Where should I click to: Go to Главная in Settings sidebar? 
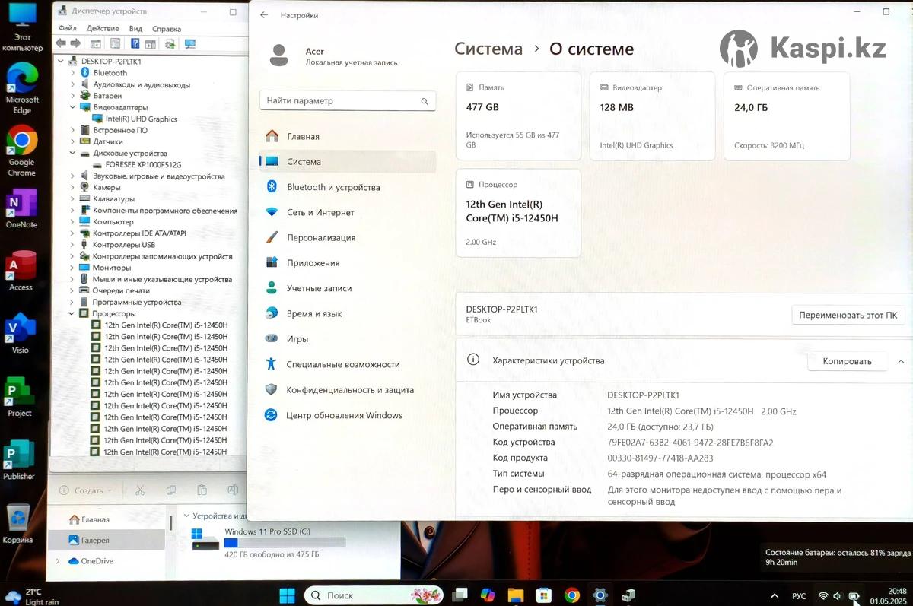(x=348, y=137)
